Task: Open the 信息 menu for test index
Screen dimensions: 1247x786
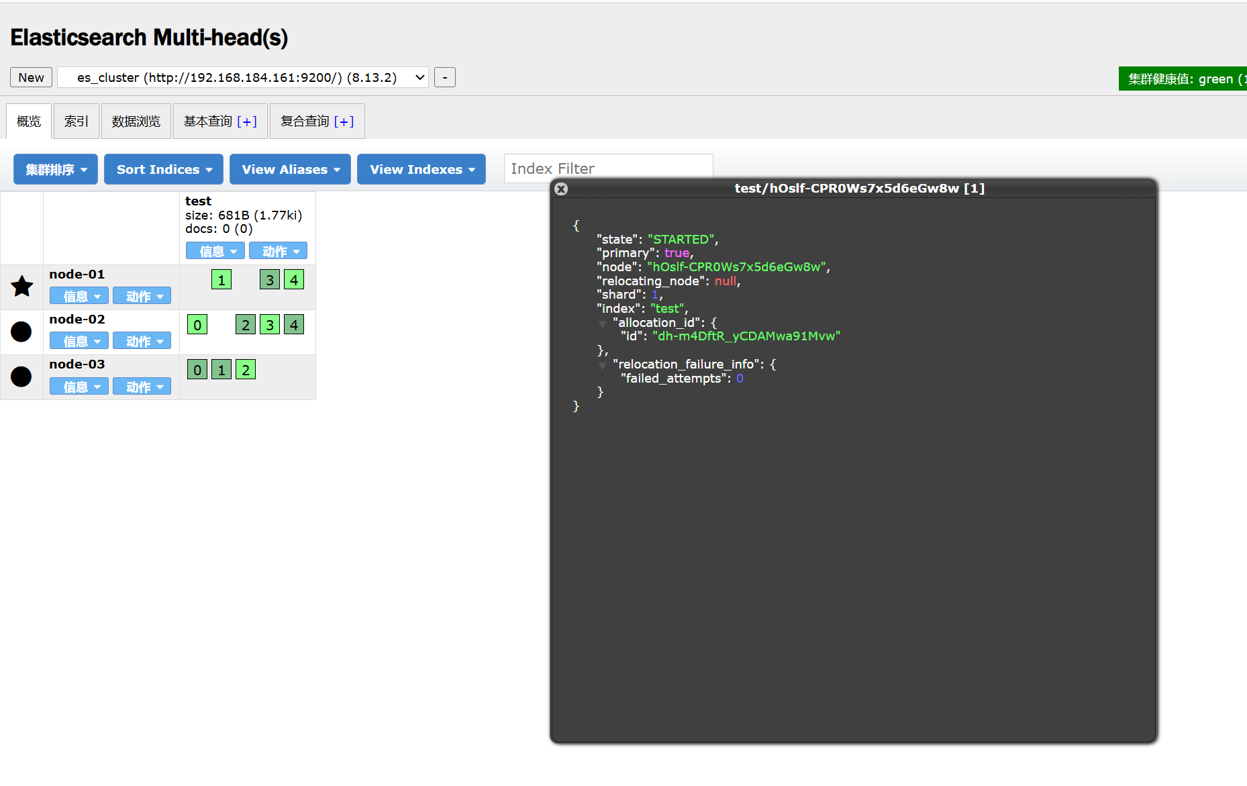Action: [215, 251]
